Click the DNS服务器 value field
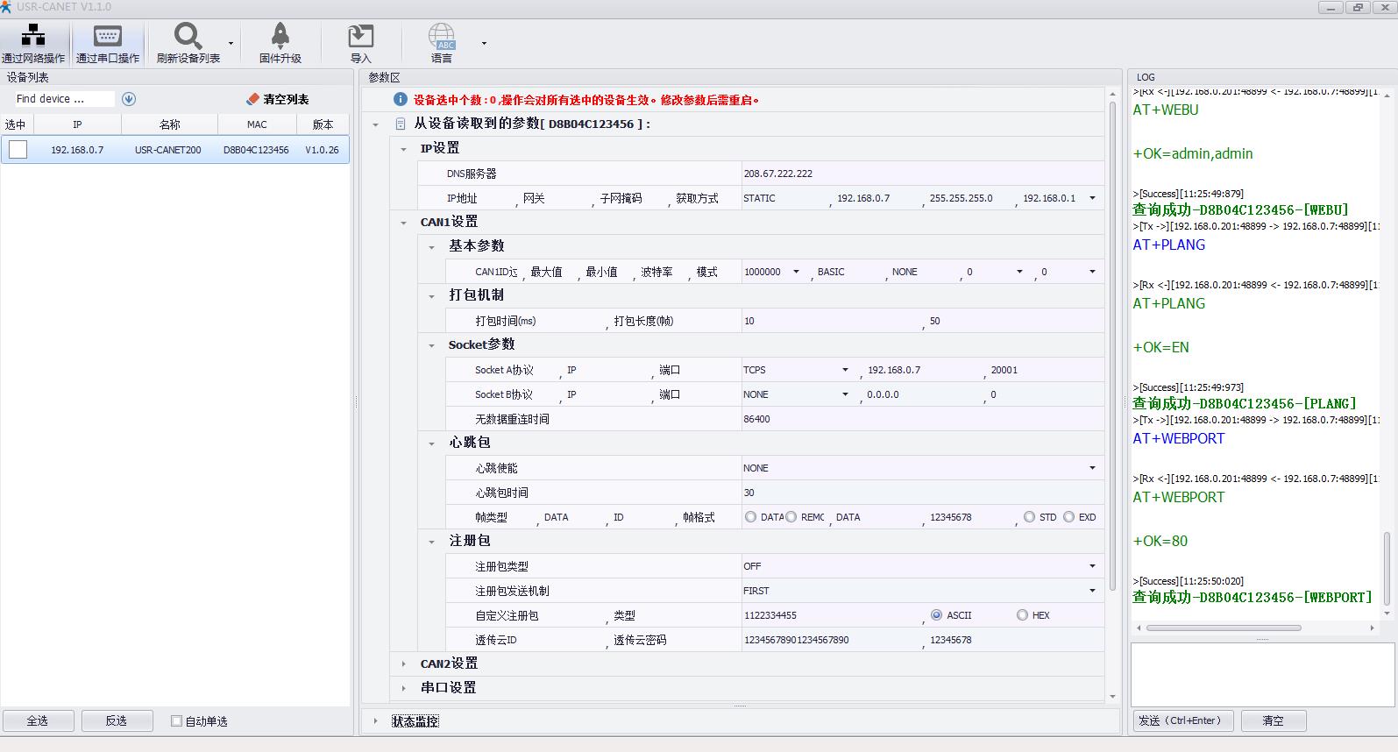 tap(920, 174)
